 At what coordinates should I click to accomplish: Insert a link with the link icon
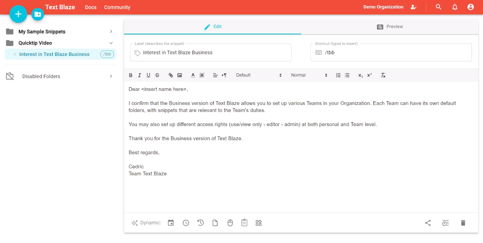[171, 75]
